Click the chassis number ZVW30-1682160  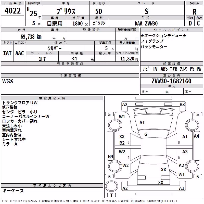click(171, 81)
